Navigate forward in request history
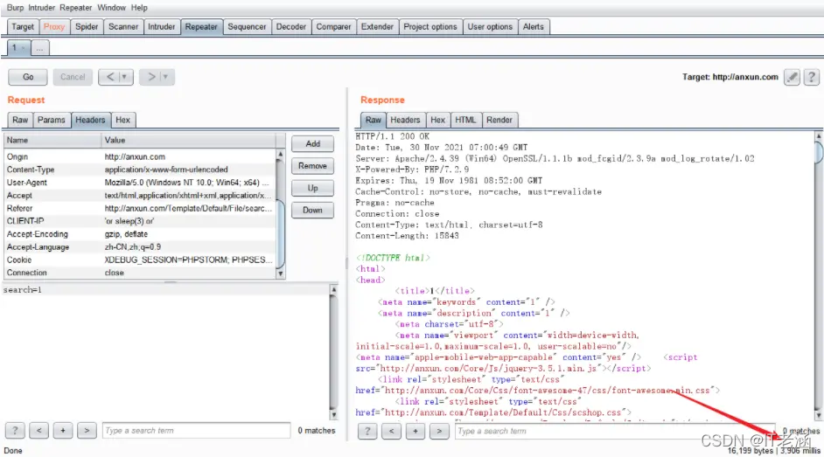 150,77
